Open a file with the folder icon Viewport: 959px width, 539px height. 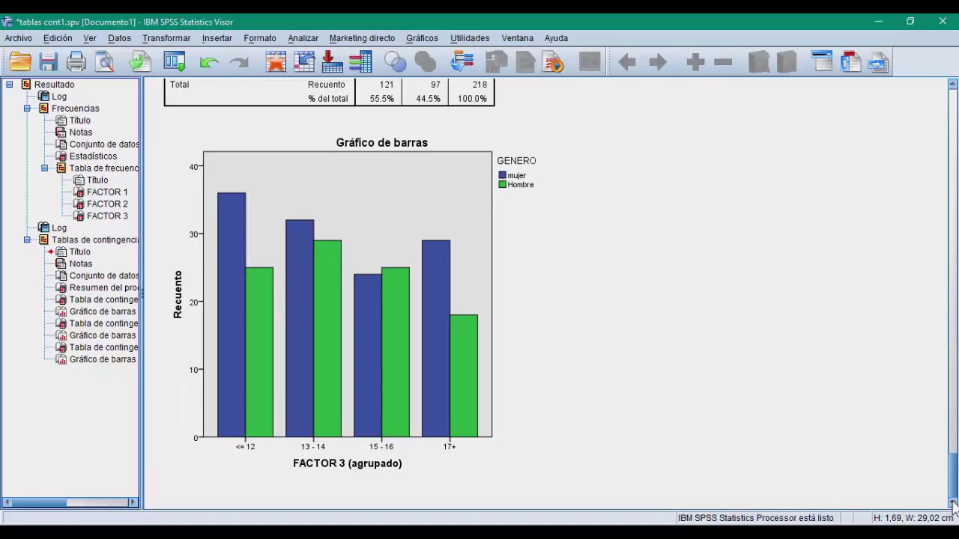[20, 61]
